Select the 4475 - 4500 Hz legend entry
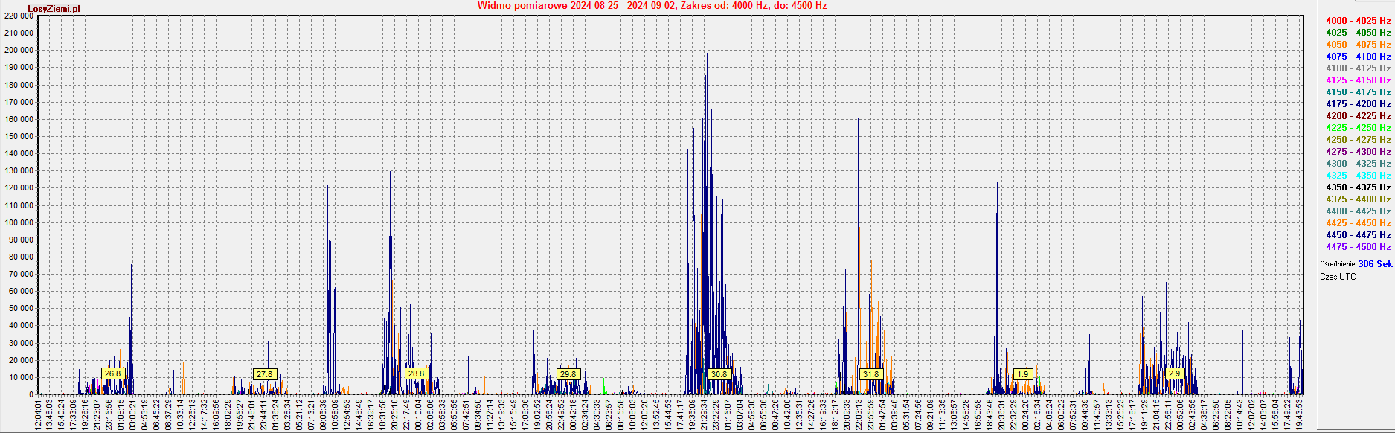This screenshot has height=433, width=1395. coord(1358,247)
